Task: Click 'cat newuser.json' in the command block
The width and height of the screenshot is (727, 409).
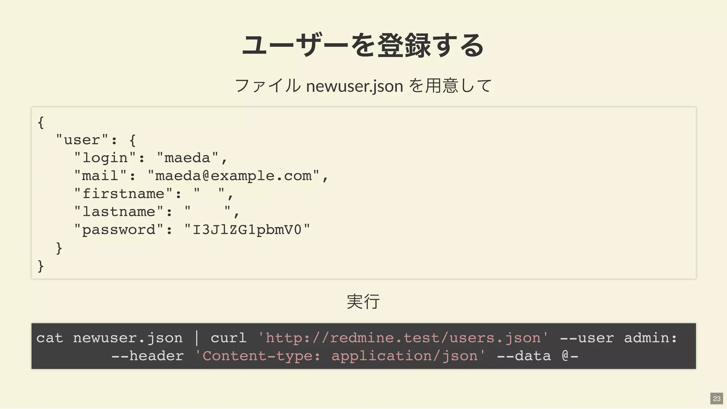Action: click(x=109, y=338)
